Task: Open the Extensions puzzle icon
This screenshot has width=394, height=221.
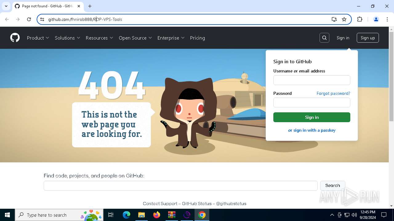Action: pyautogui.click(x=360, y=19)
